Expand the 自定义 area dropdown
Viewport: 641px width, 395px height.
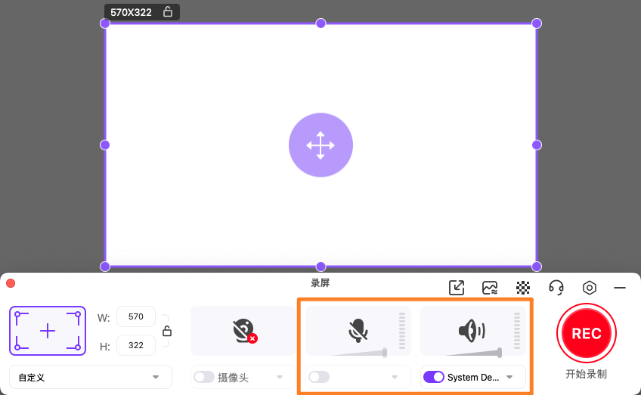tap(91, 377)
